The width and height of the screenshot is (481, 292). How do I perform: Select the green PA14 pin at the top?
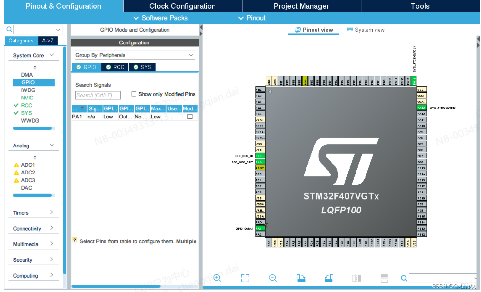[x=414, y=81]
